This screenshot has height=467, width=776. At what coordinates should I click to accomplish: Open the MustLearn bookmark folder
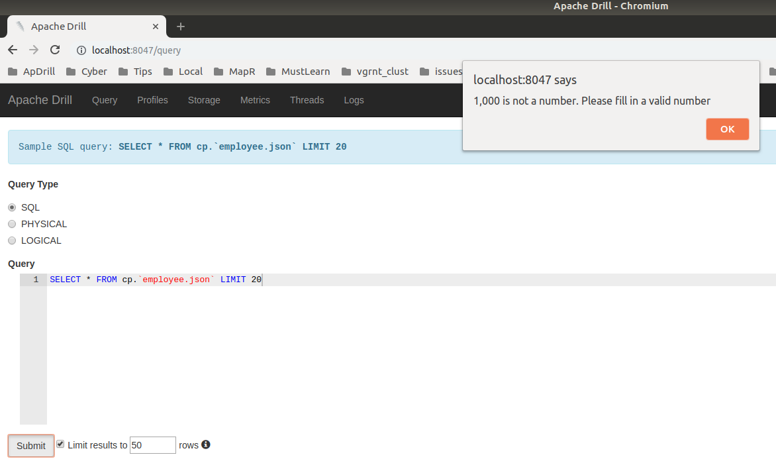coord(298,72)
